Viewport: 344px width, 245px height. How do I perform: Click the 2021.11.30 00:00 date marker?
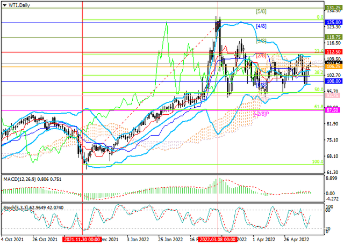(x=82, y=241)
